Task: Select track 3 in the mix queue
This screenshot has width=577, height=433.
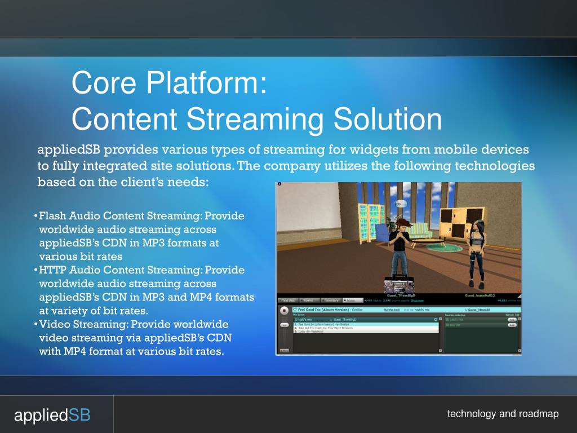Action: point(366,332)
